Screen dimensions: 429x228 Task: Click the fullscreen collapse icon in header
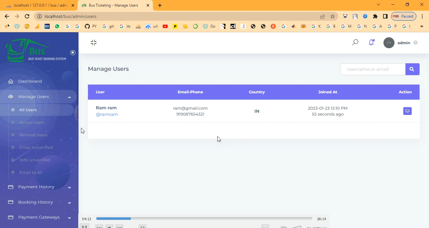coord(94,43)
